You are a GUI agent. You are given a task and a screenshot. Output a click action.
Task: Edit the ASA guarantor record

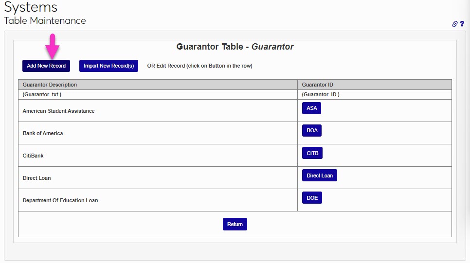[x=311, y=108]
